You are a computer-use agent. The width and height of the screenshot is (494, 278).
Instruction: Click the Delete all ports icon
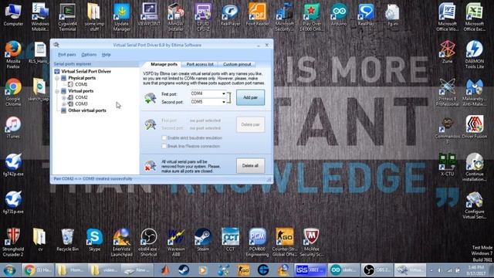[x=151, y=166]
